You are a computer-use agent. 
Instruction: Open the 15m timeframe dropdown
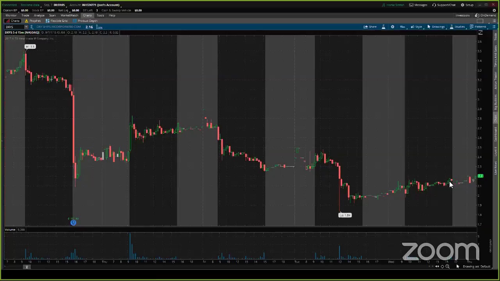coord(402,27)
